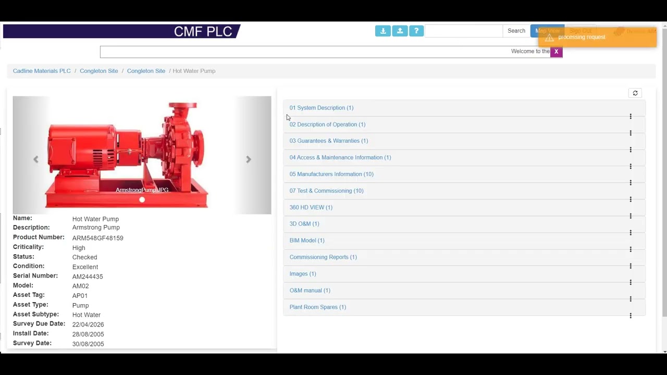Expand 07 Test & Commissioning (10) section
667x375 pixels.
coord(326,191)
